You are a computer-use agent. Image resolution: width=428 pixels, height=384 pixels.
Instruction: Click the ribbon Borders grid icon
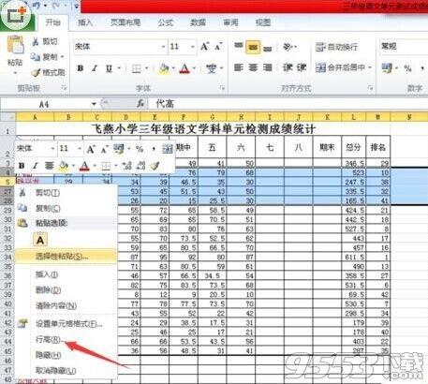click(137, 68)
